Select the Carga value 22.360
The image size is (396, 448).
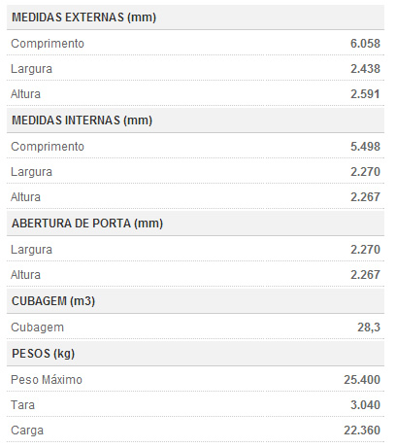pyautogui.click(x=362, y=431)
